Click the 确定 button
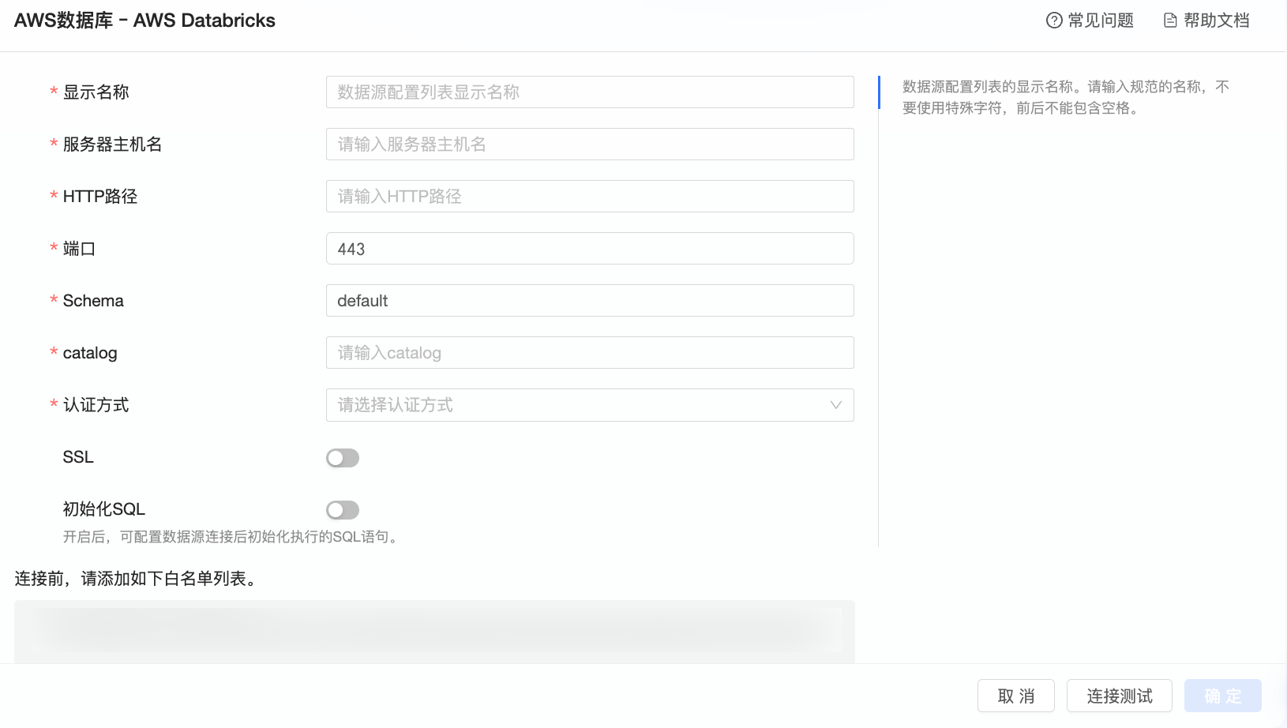 click(1223, 696)
